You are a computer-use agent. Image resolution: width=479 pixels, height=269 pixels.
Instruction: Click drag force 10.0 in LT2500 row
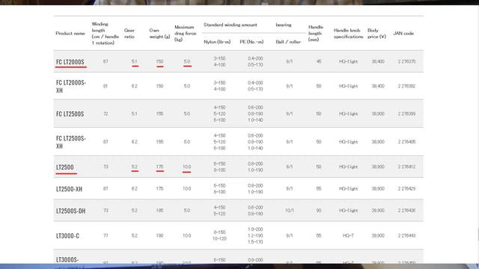(x=187, y=167)
